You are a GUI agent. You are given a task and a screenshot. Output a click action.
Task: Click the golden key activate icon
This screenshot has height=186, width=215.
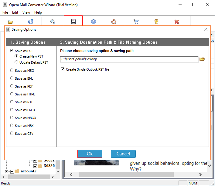point(156,22)
